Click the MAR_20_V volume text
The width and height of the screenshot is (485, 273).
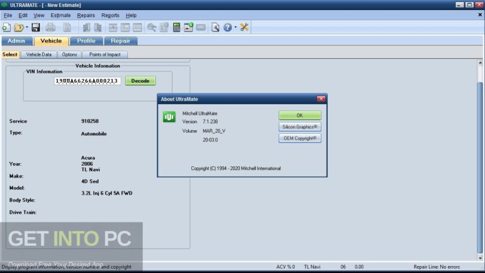214,131
